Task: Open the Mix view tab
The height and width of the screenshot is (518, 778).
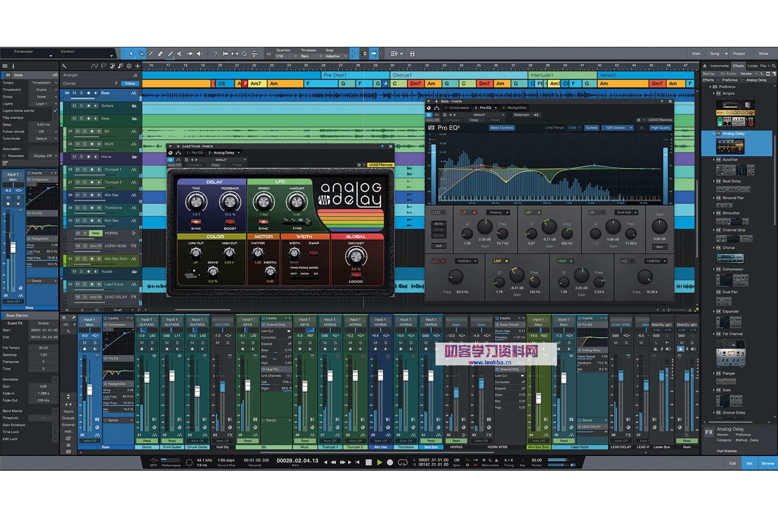Action: 749,463
